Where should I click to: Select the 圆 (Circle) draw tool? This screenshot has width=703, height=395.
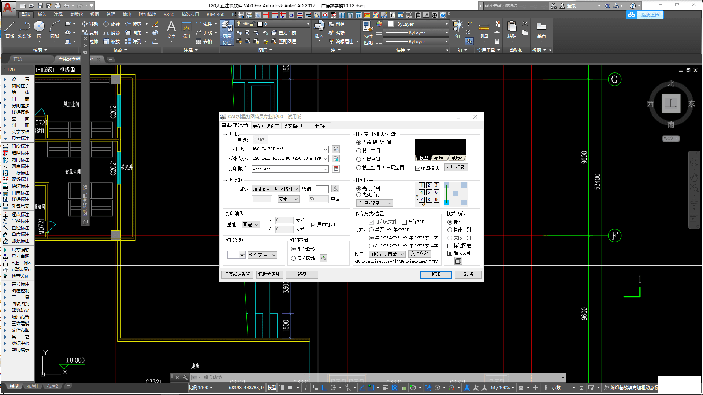click(x=39, y=29)
